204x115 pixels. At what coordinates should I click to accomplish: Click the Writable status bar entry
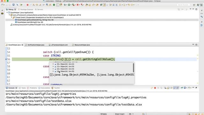coord(103,114)
